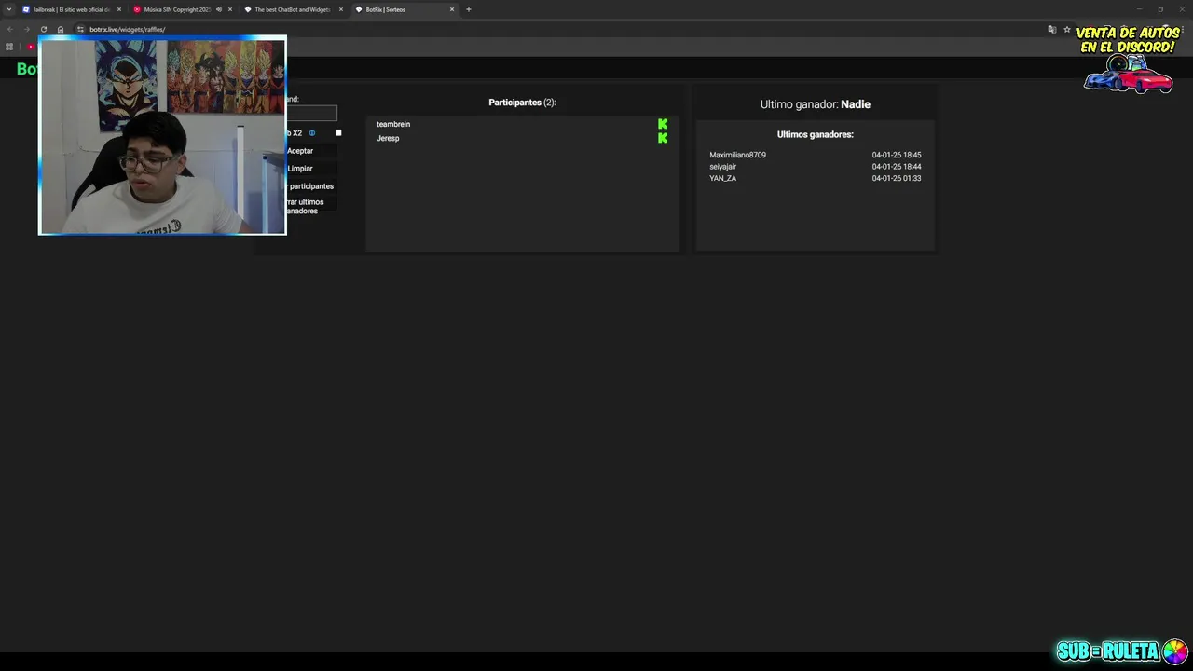Viewport: 1193px width, 671px height.
Task: Show info about the X2 option
Action: 312,133
